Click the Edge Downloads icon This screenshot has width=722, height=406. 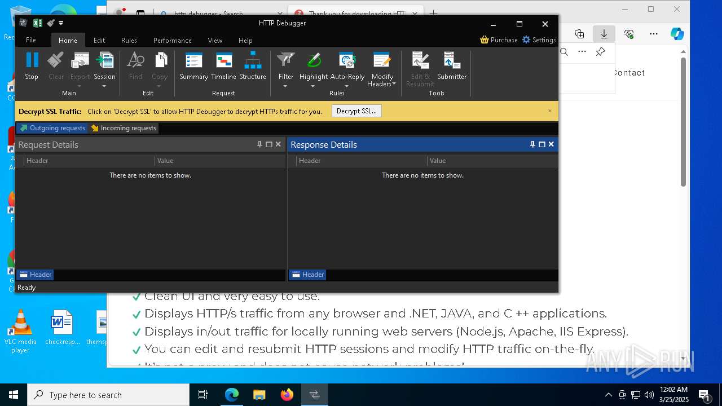click(x=604, y=34)
